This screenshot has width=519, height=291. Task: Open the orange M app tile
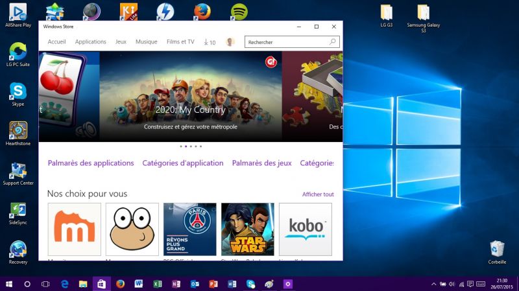click(x=75, y=229)
